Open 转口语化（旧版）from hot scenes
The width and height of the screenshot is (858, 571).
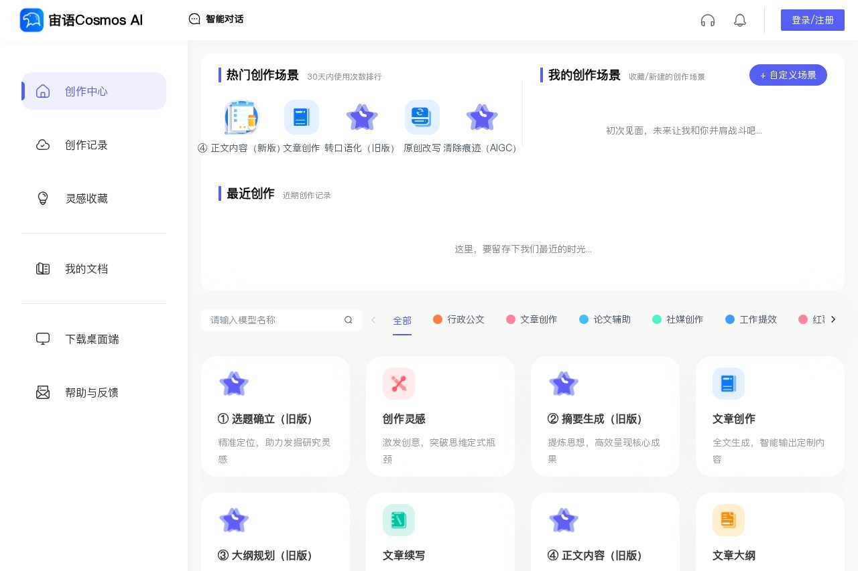tap(362, 117)
